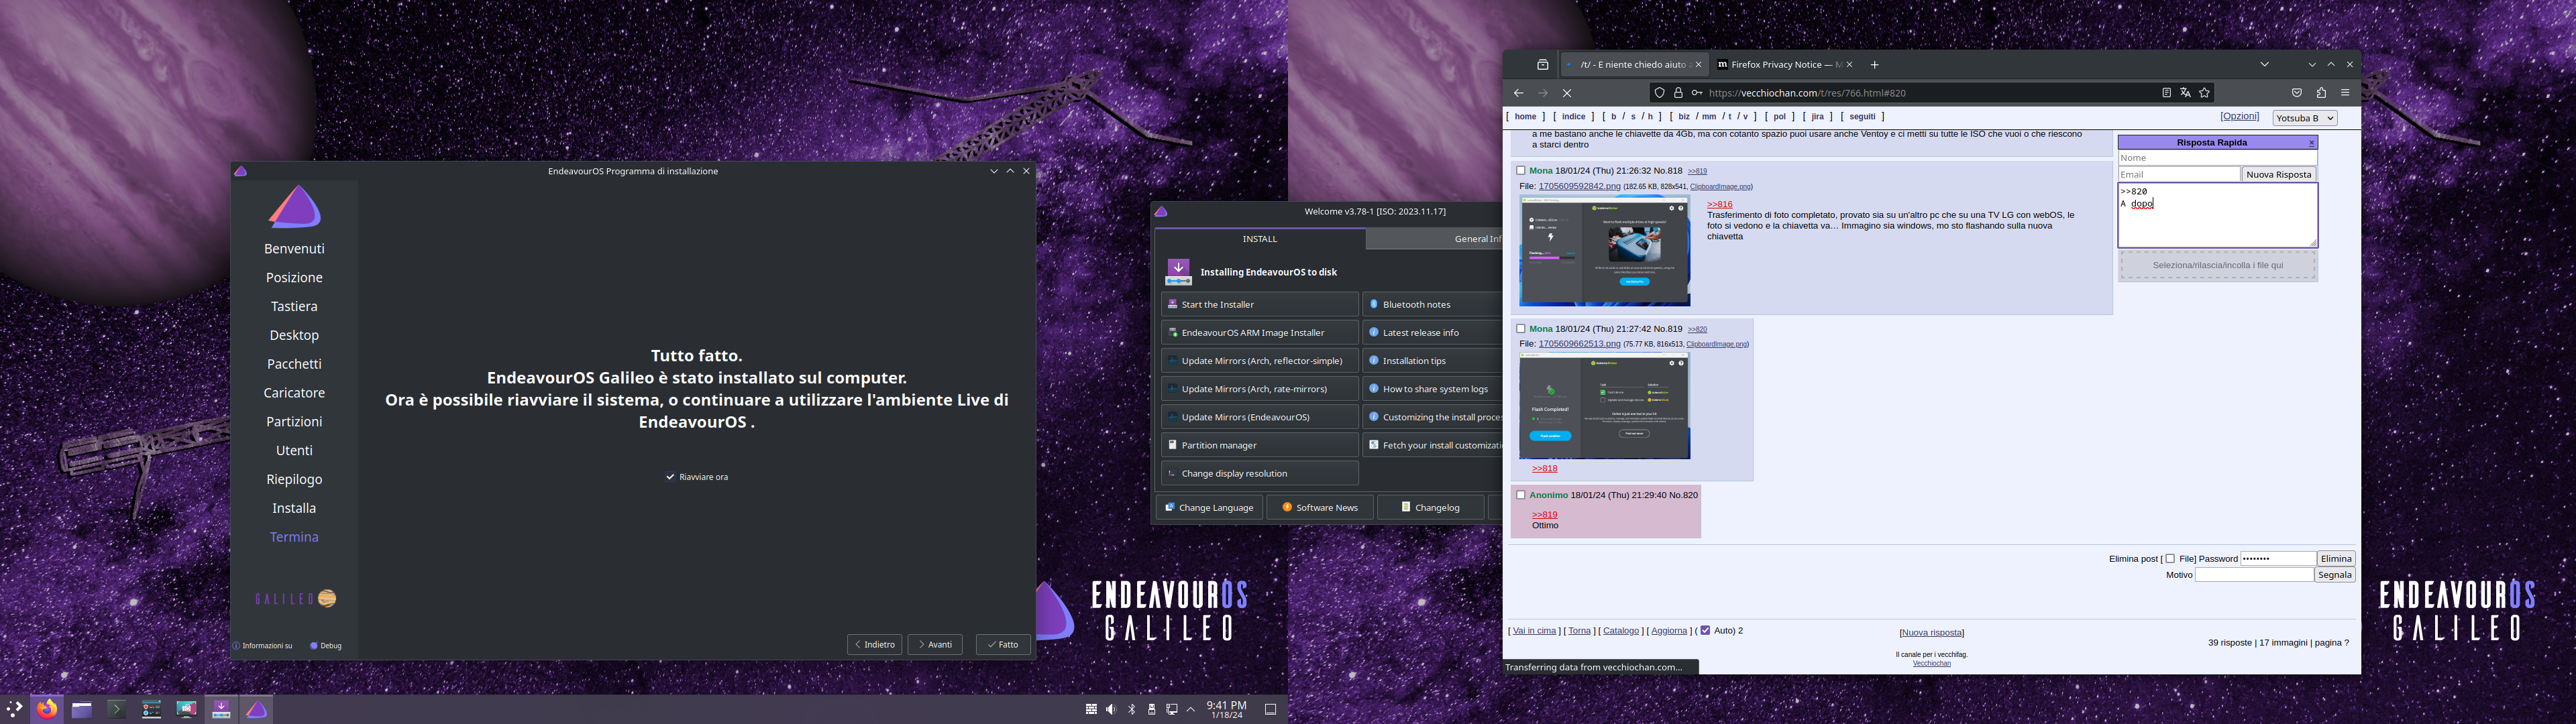This screenshot has height=724, width=2576.
Task: Select the Firefox Privacy Notice tab
Action: point(1785,65)
